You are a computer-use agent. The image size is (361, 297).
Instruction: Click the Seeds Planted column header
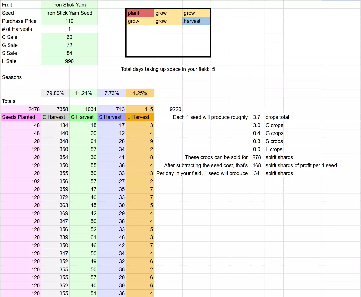tap(21, 117)
